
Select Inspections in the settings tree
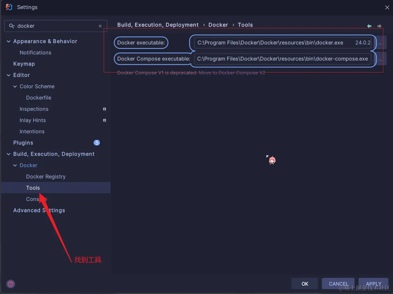[x=34, y=109]
